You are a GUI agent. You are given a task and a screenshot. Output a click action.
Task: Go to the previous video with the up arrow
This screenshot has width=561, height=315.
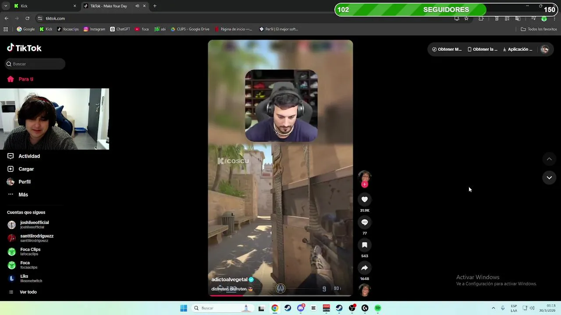click(x=549, y=159)
